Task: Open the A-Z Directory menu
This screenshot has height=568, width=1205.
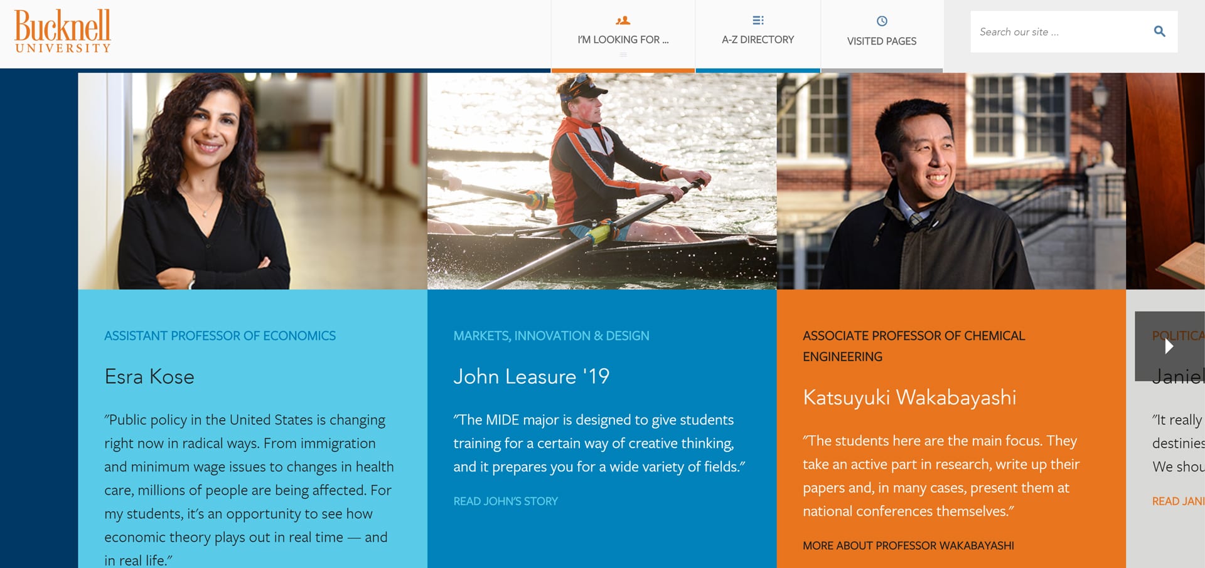Action: [758, 35]
